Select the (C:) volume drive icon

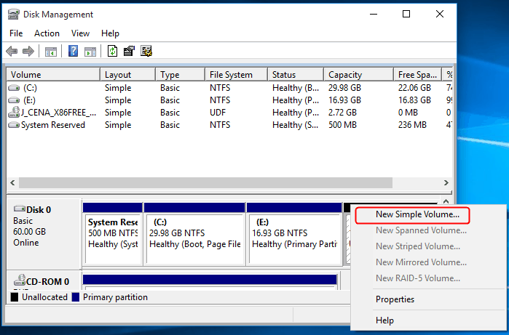point(14,88)
